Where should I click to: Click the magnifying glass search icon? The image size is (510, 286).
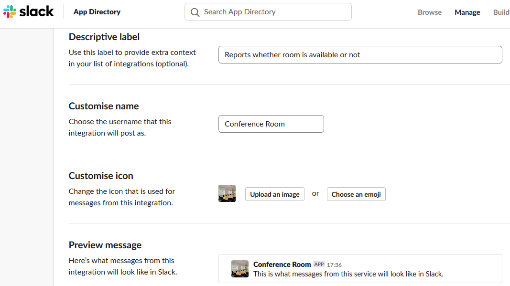[195, 12]
